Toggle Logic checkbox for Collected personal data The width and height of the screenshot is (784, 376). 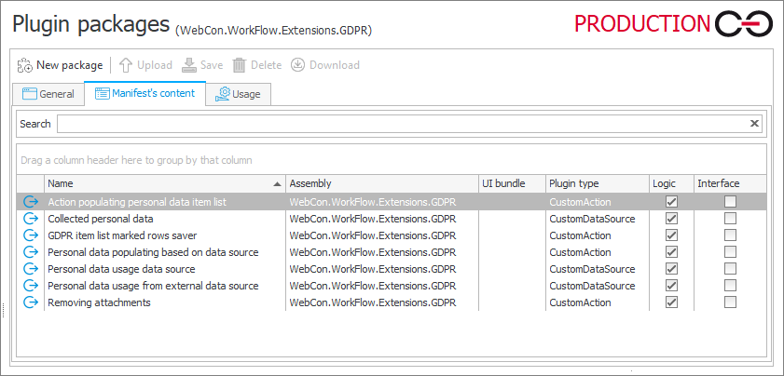click(671, 219)
